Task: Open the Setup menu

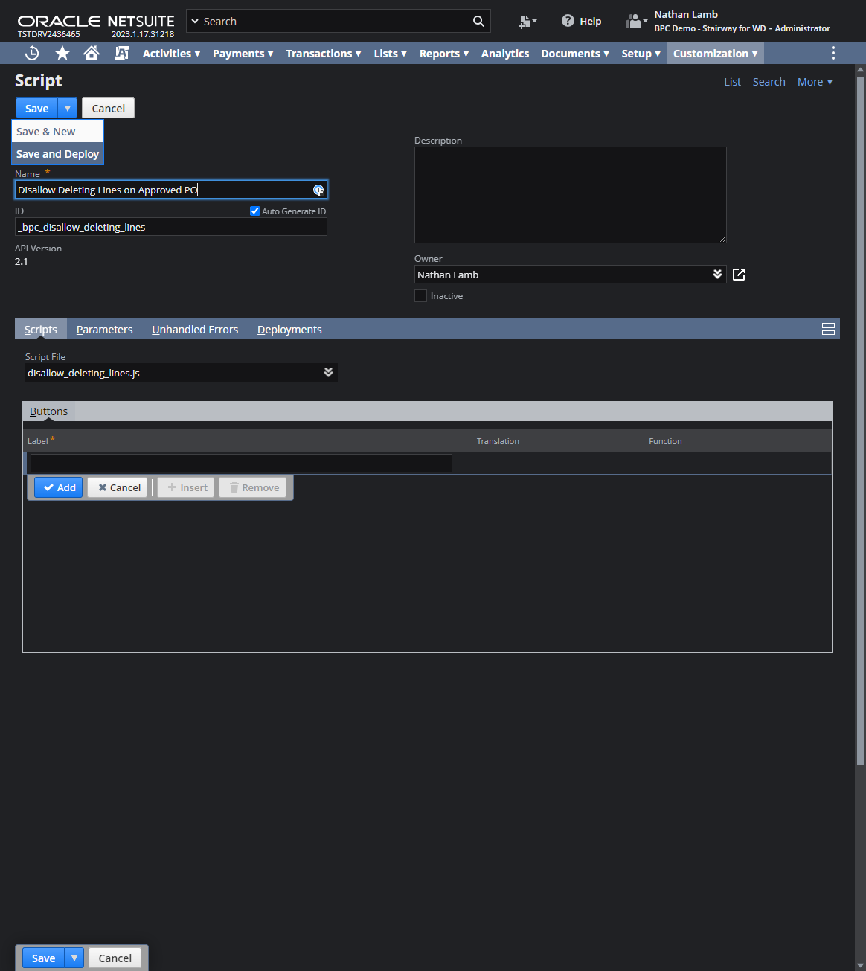Action: 641,53
